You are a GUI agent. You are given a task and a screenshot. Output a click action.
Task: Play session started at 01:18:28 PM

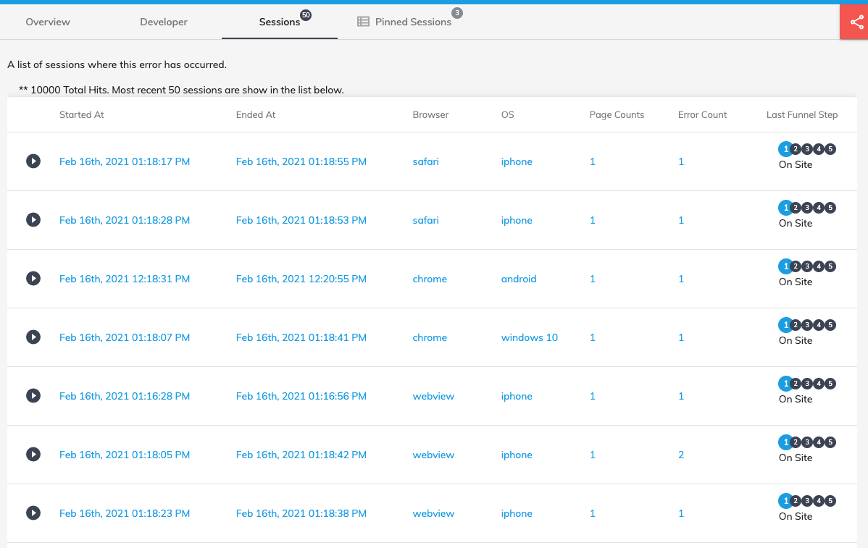coord(33,219)
